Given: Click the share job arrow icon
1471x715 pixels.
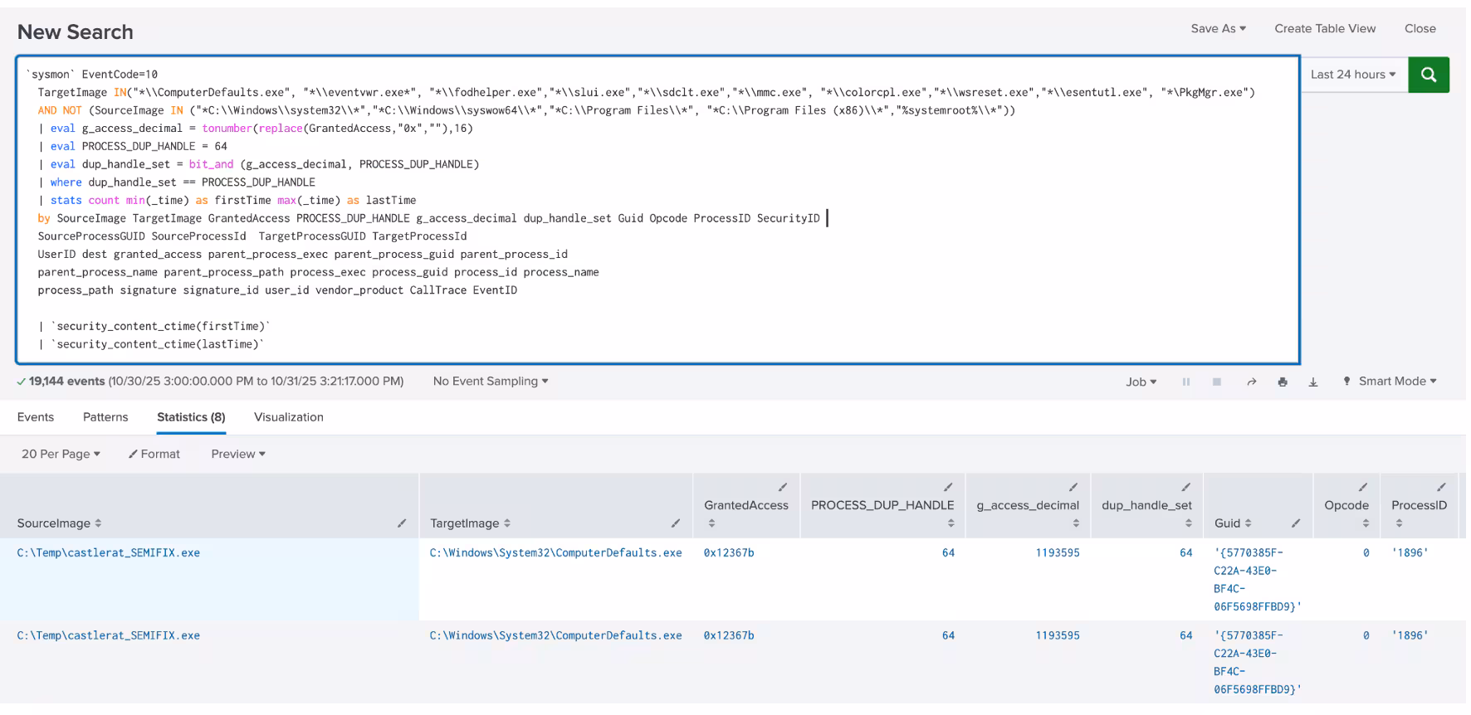Looking at the screenshot, I should [1251, 382].
